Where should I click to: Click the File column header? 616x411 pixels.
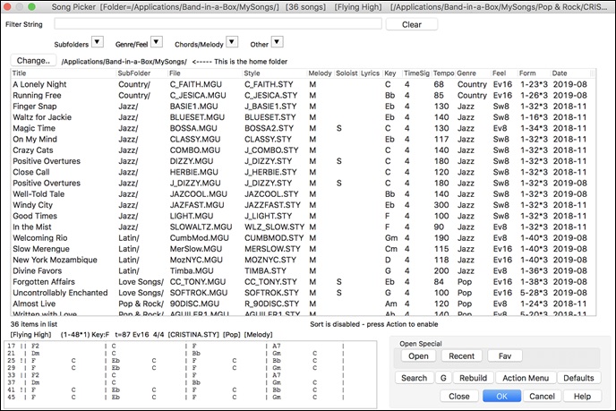205,73
